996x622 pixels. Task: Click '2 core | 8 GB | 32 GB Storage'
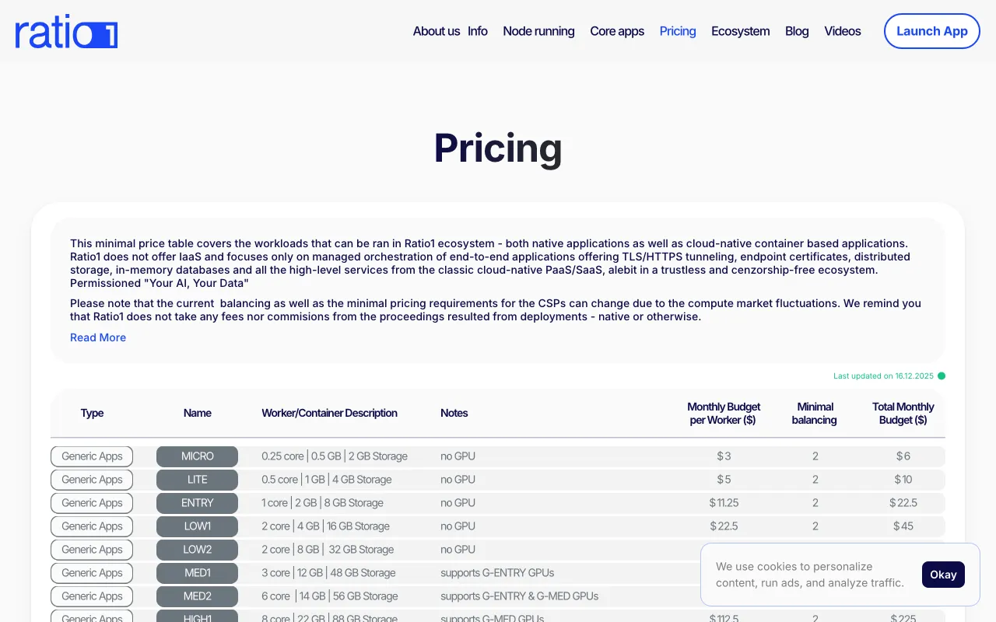point(328,550)
